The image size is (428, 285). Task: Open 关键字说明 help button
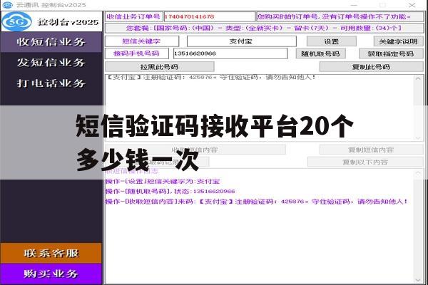pos(398,41)
